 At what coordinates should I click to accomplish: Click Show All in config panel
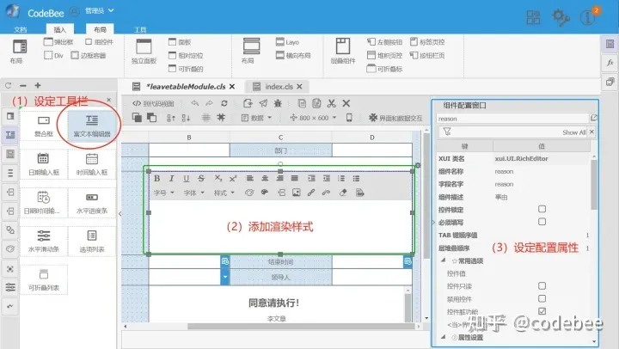(573, 132)
